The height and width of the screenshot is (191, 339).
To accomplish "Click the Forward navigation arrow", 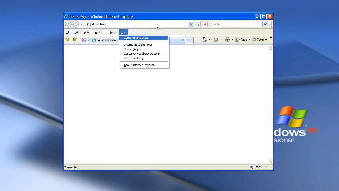I will pos(75,24).
